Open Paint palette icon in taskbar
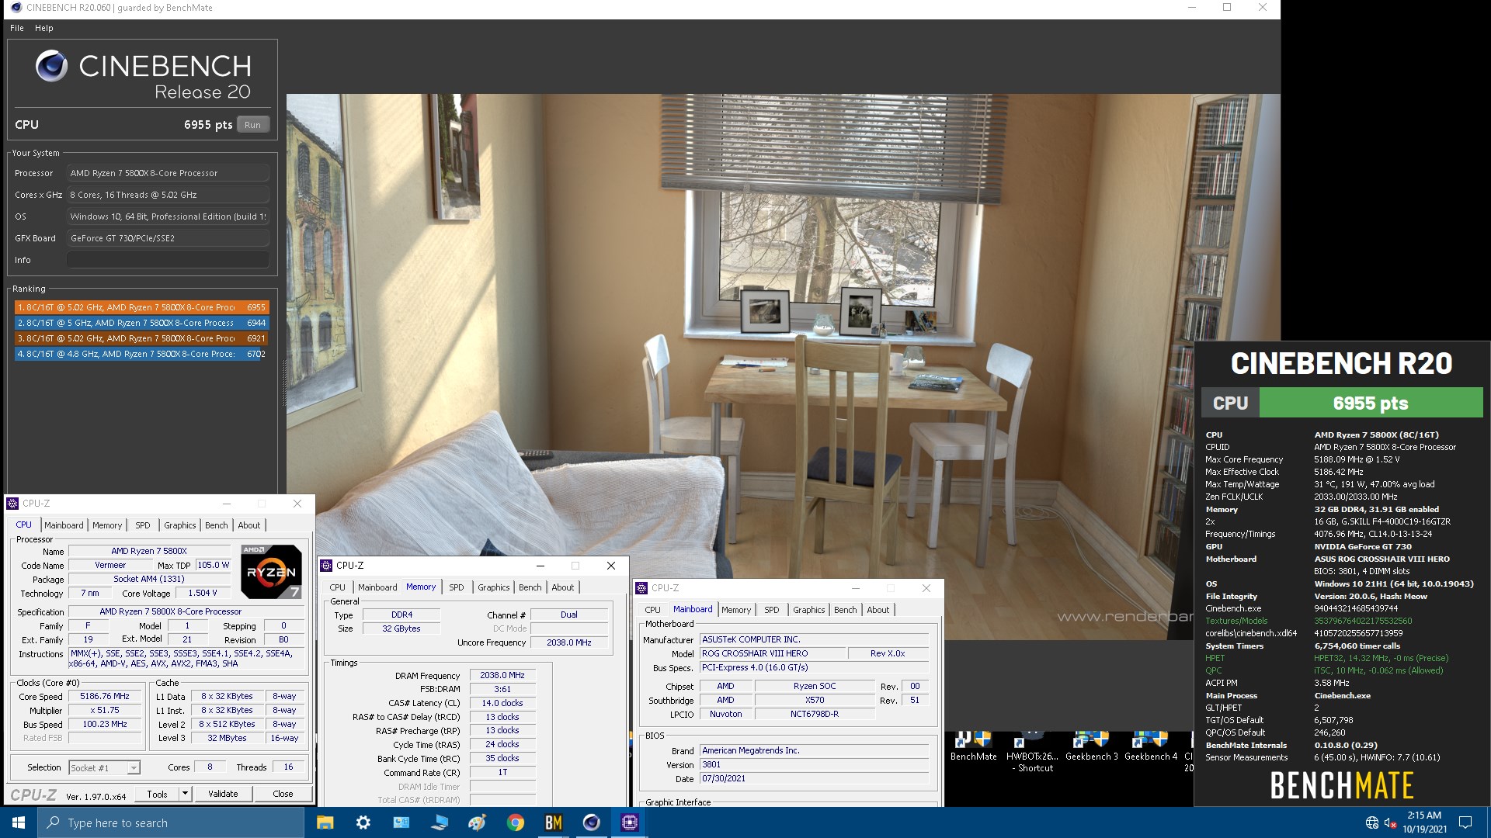 pyautogui.click(x=478, y=822)
